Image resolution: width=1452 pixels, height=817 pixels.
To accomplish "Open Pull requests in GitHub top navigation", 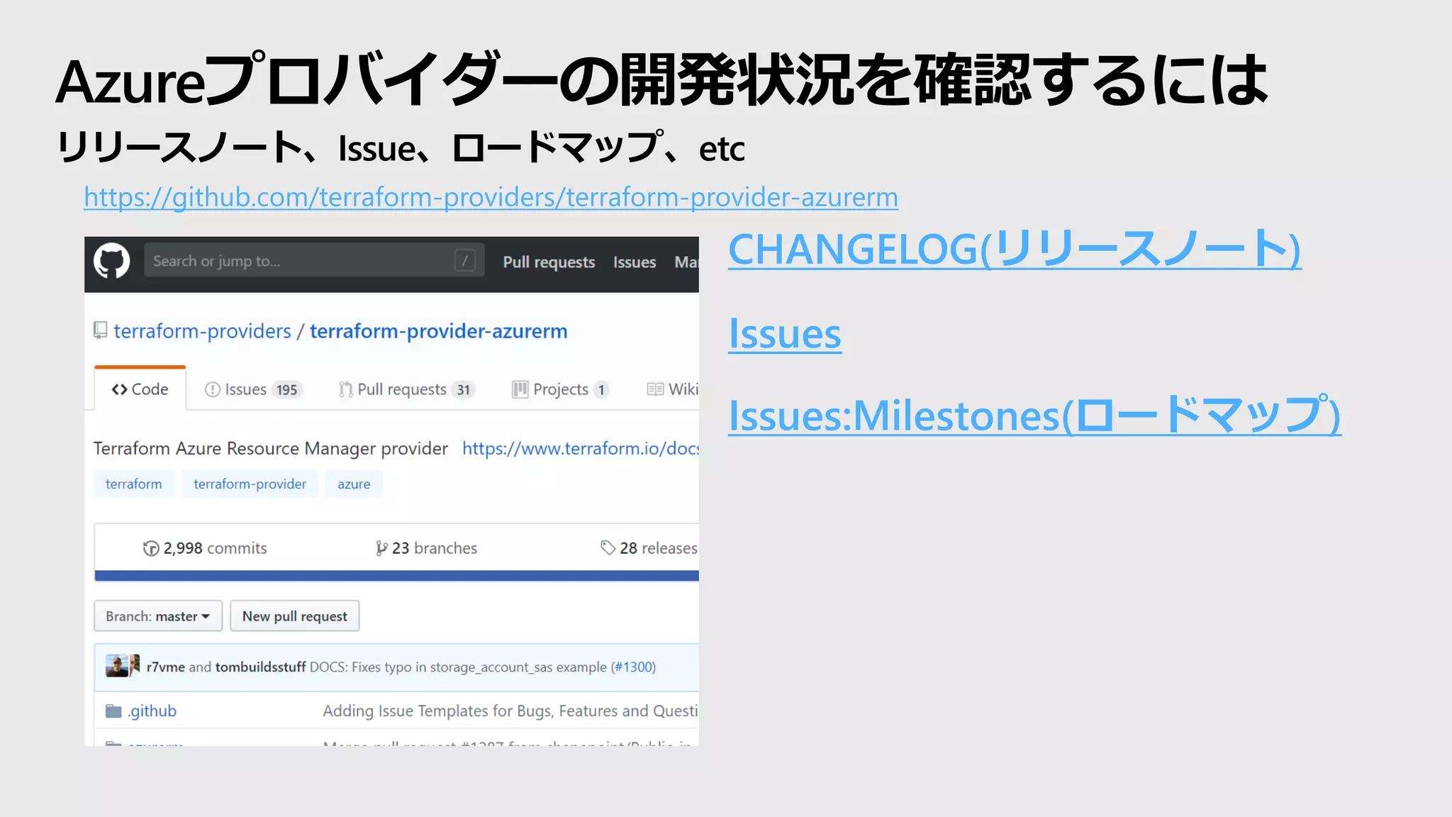I will (x=549, y=262).
